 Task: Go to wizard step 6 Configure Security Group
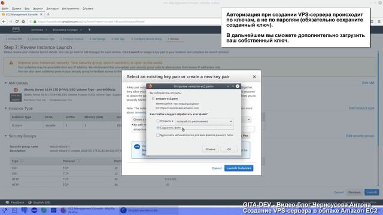point(147,39)
